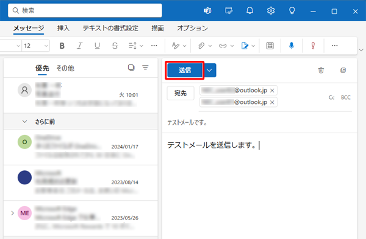Click in the message body text
The height and width of the screenshot is (239, 366).
212,145
